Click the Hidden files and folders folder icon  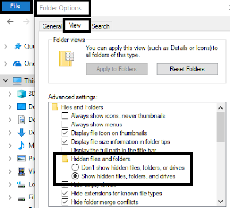65,159
